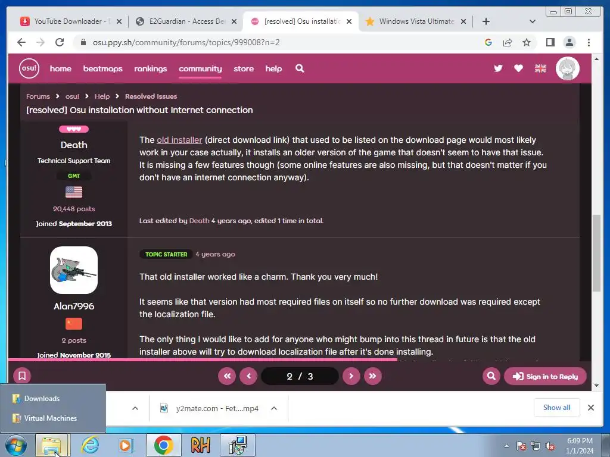Image resolution: width=610 pixels, height=457 pixels.
Task: Open the new tab plus button
Action: tap(486, 21)
